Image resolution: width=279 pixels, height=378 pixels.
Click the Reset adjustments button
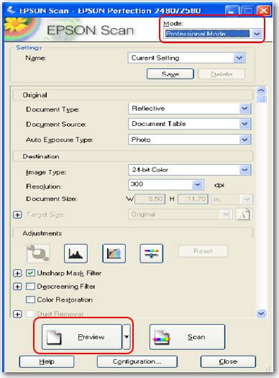tap(203, 251)
